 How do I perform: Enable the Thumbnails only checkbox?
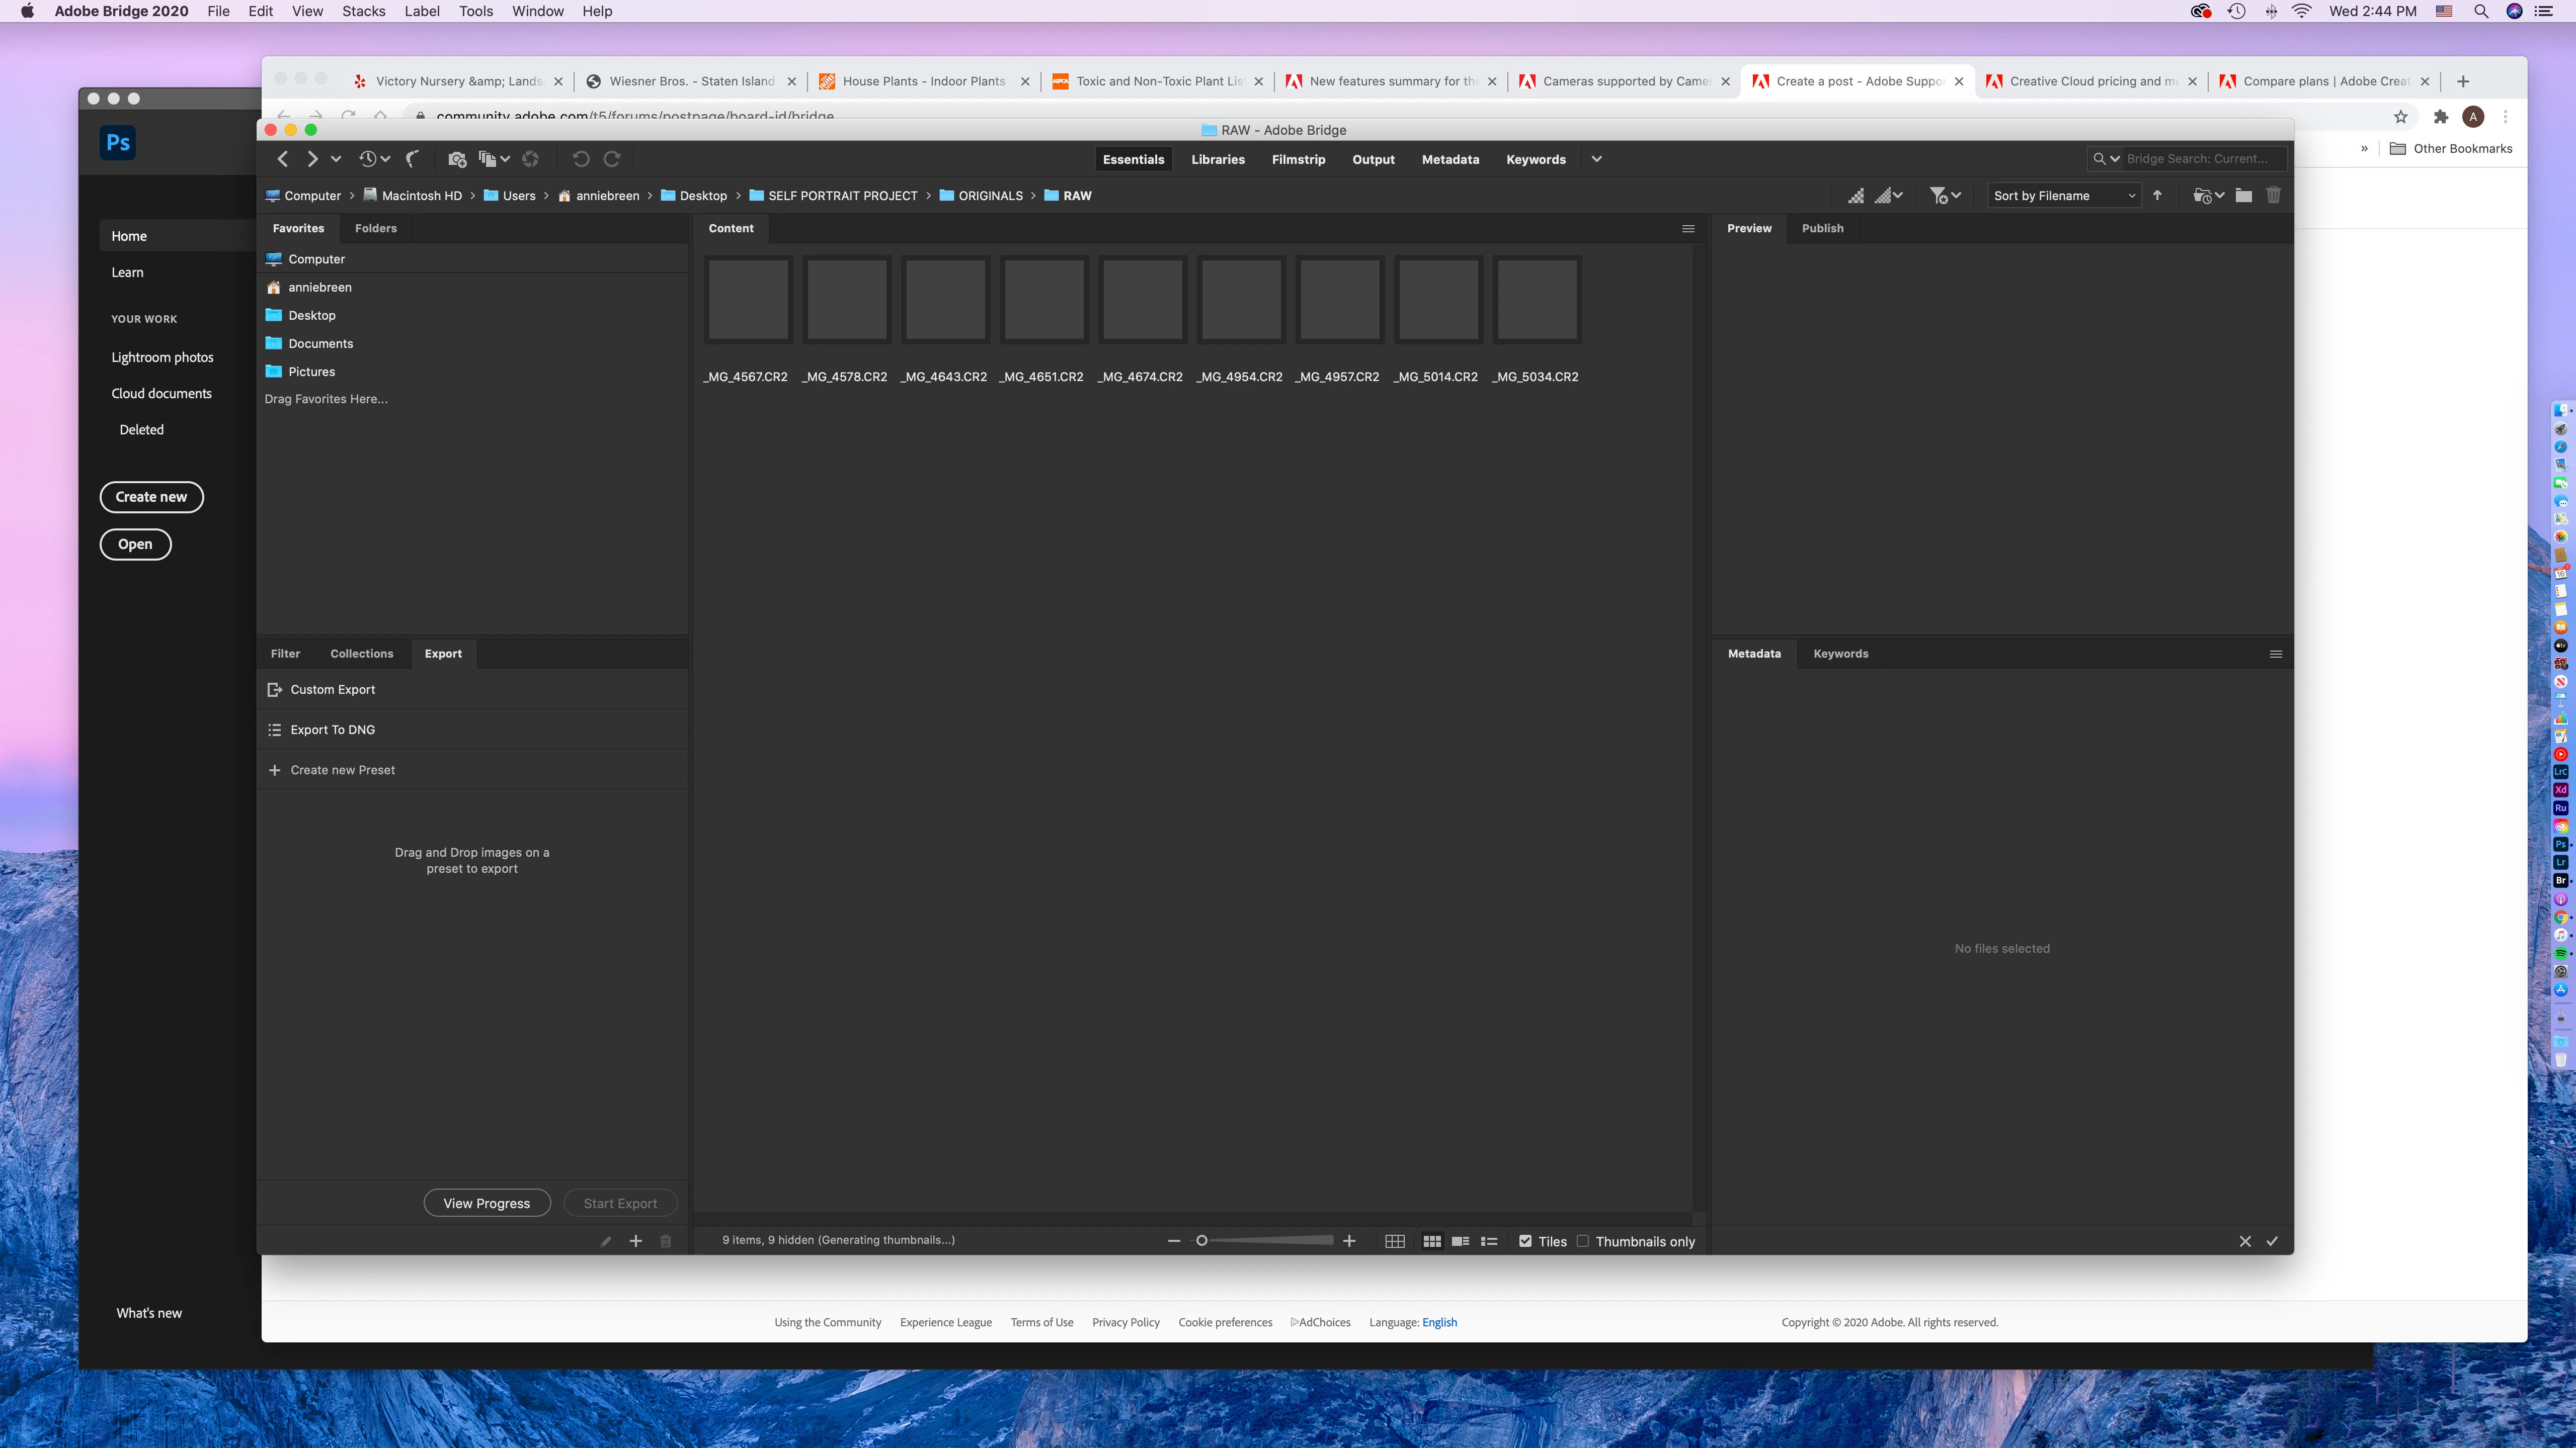(1583, 1241)
